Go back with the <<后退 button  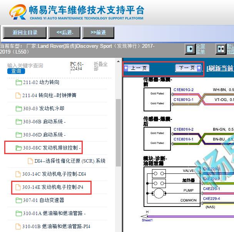pyautogui.click(x=64, y=33)
